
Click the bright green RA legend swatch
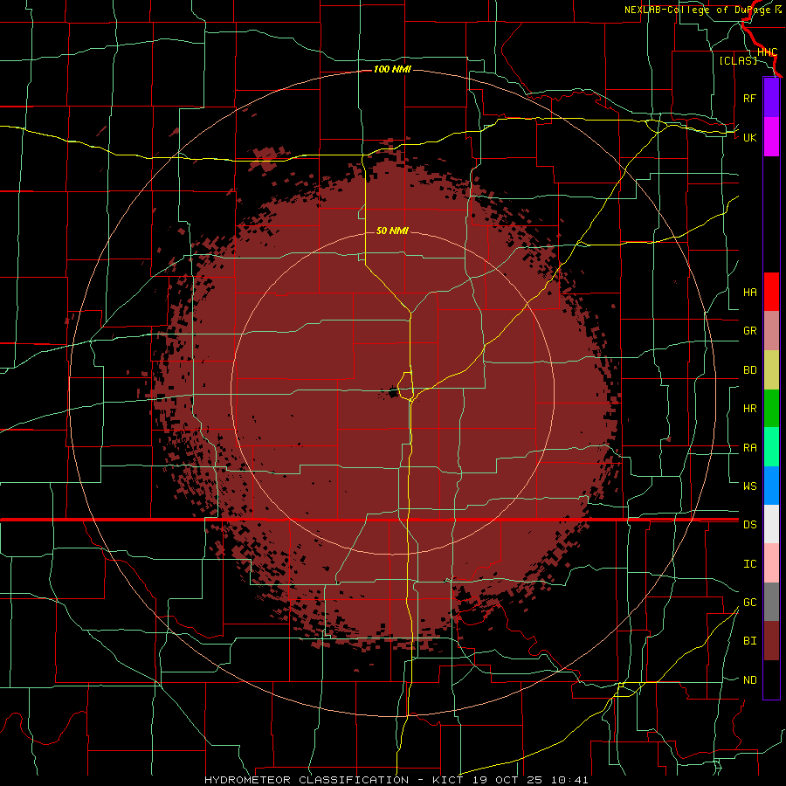click(771, 447)
